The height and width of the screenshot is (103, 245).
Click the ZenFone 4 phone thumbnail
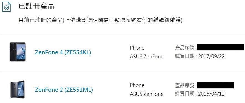(x=17, y=52)
